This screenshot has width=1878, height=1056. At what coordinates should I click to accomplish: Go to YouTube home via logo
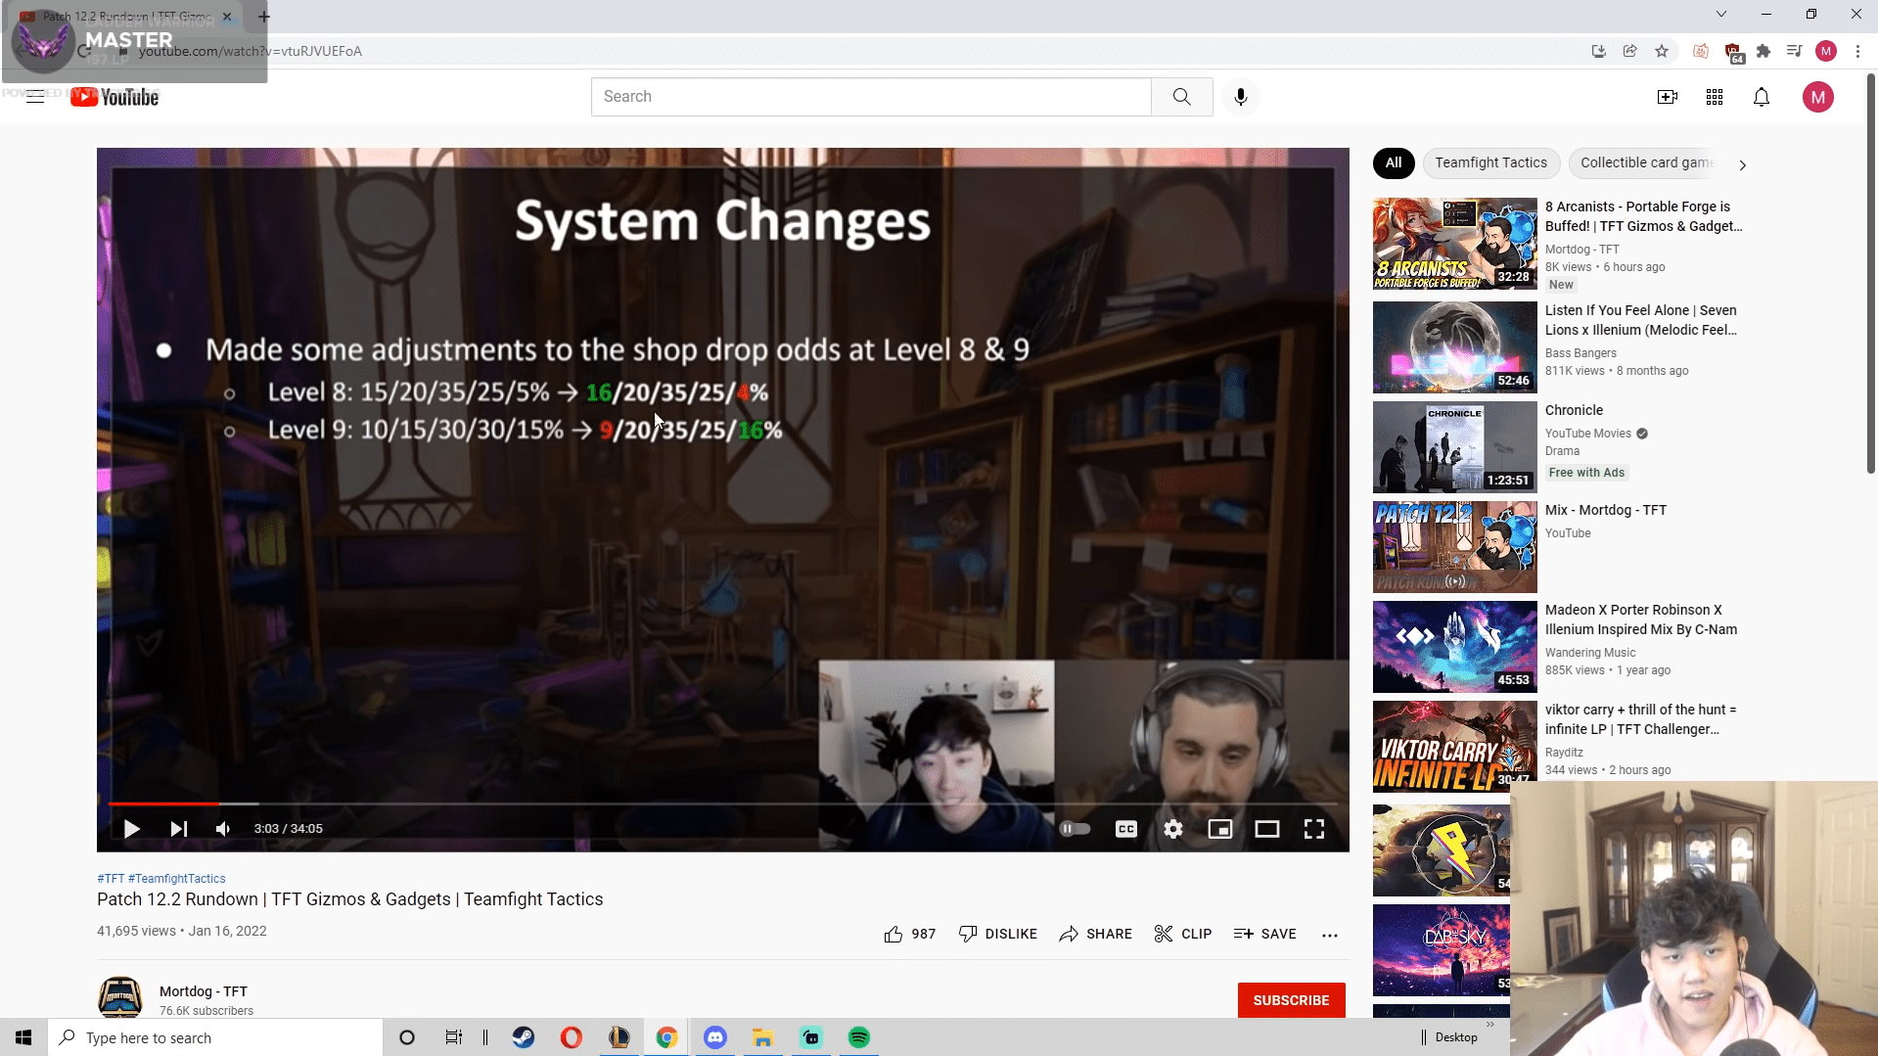pyautogui.click(x=115, y=97)
